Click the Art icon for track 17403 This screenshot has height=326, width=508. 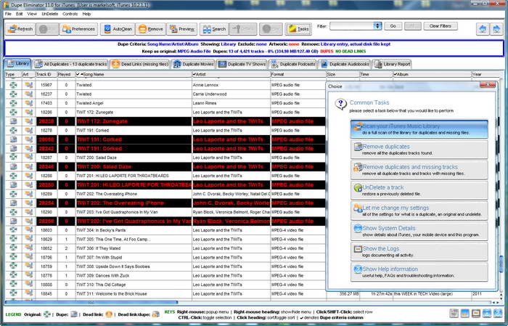click(x=29, y=103)
